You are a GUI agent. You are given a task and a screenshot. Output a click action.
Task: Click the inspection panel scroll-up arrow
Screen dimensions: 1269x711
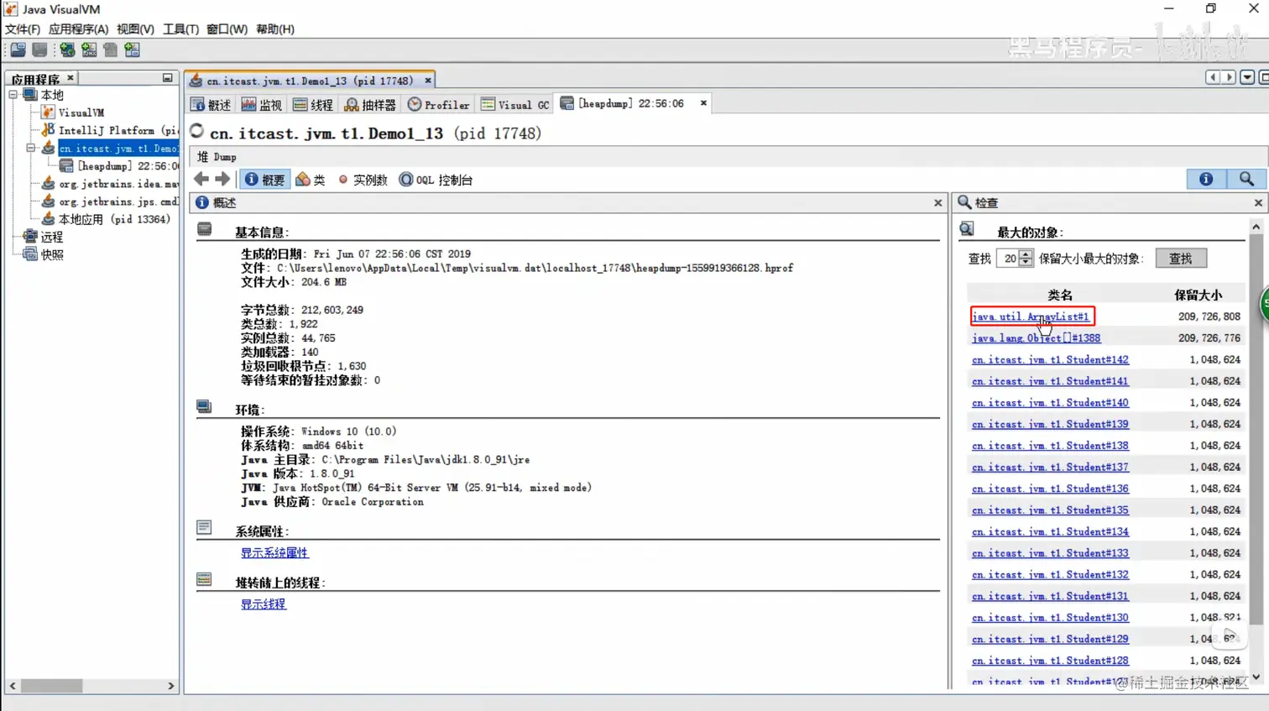1256,227
